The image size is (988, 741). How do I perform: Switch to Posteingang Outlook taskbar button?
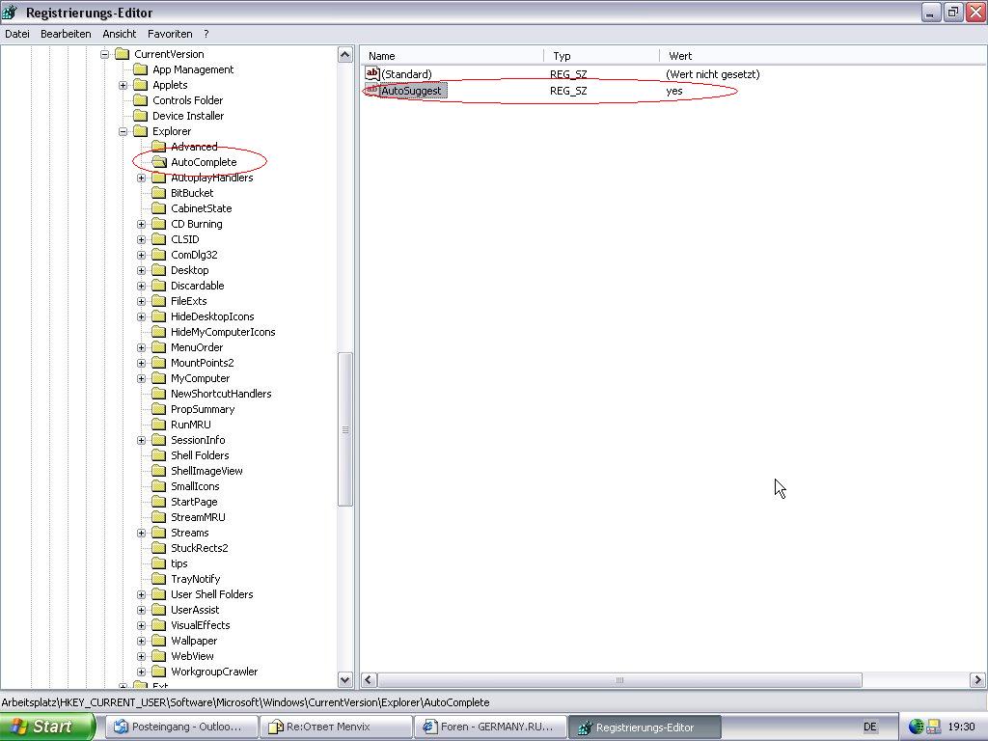181,727
